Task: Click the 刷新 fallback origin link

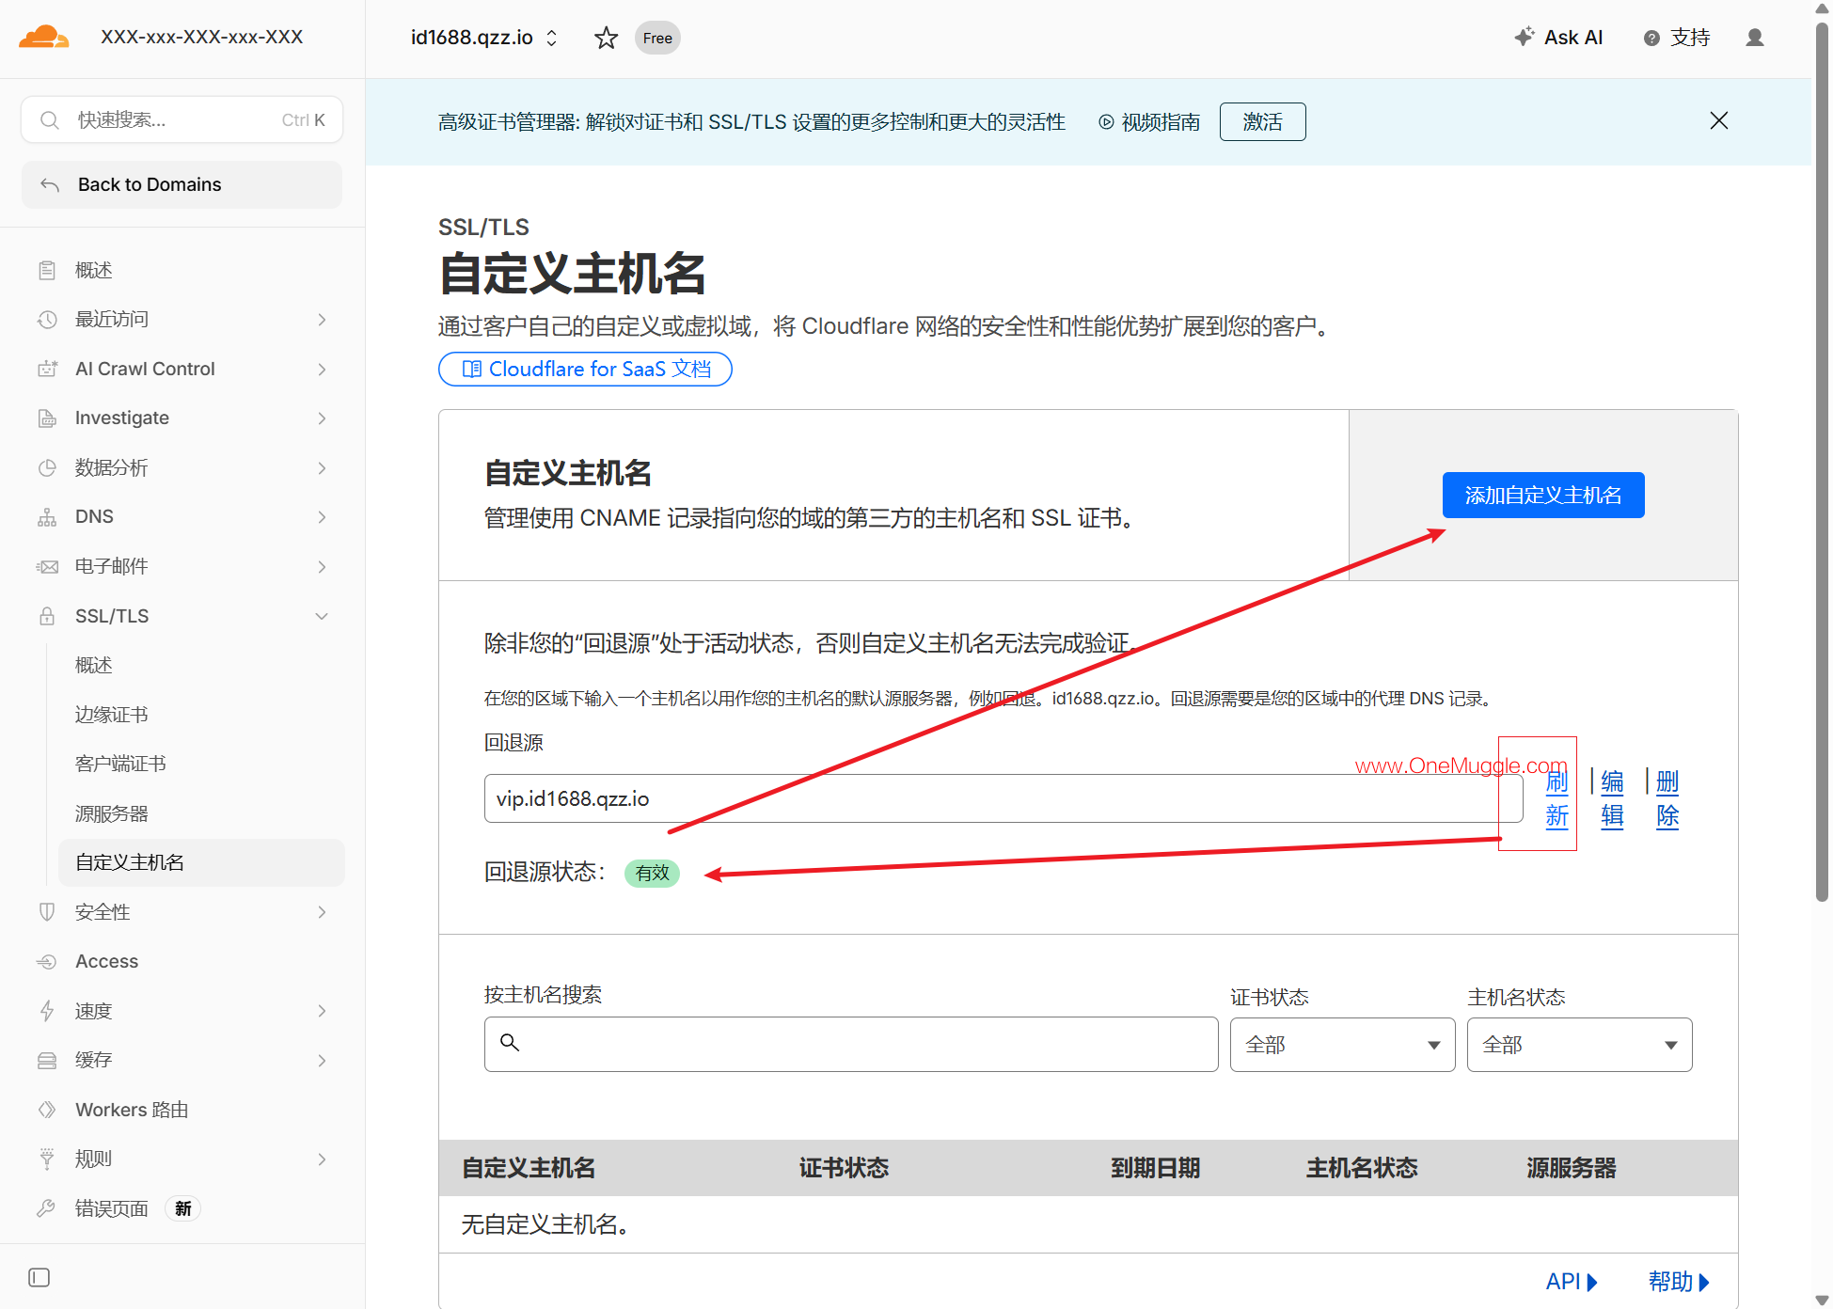Action: click(x=1556, y=798)
